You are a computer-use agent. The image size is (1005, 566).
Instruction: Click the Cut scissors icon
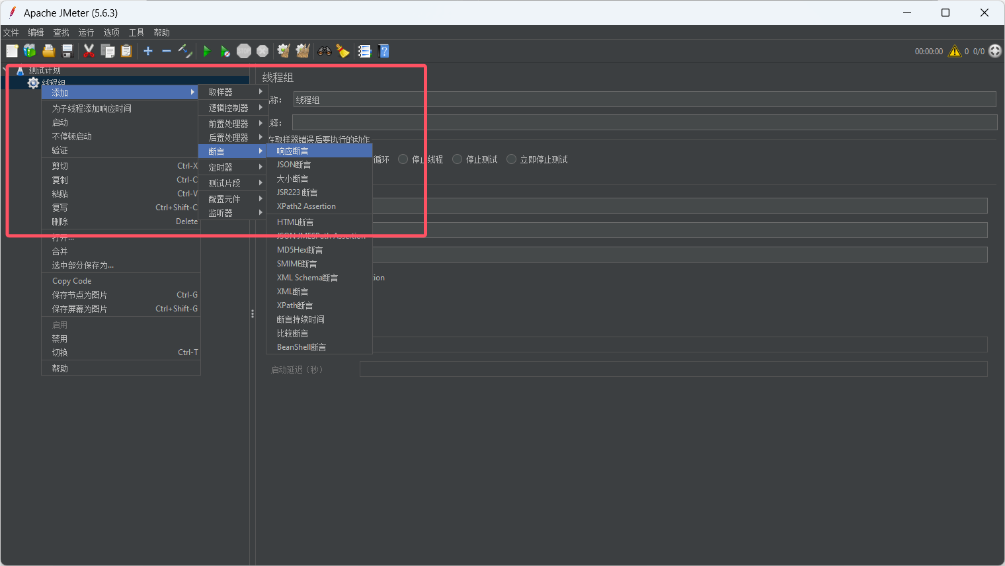point(89,51)
